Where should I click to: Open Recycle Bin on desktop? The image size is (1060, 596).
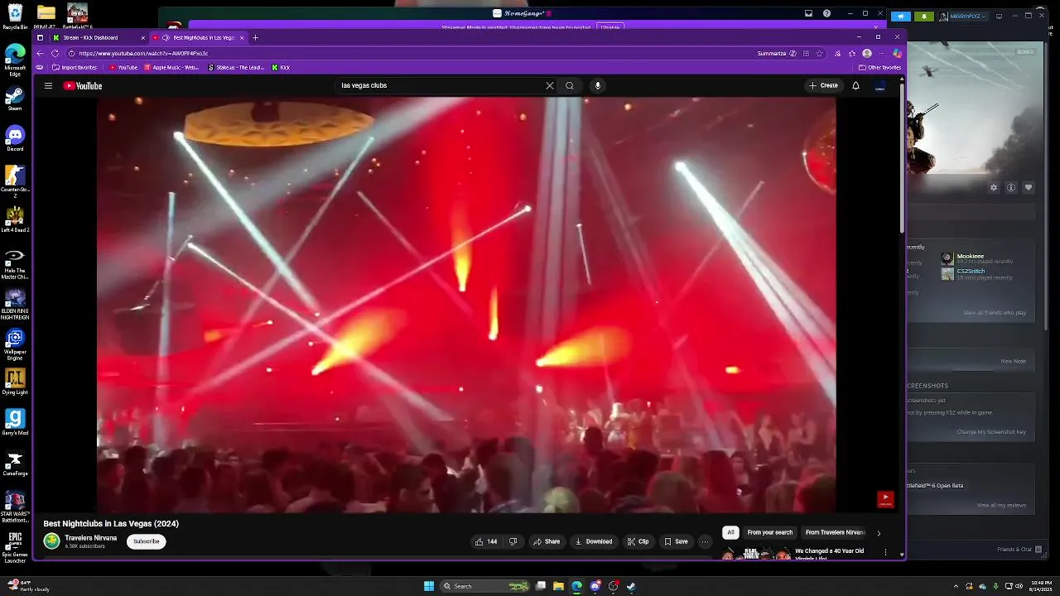tap(15, 16)
